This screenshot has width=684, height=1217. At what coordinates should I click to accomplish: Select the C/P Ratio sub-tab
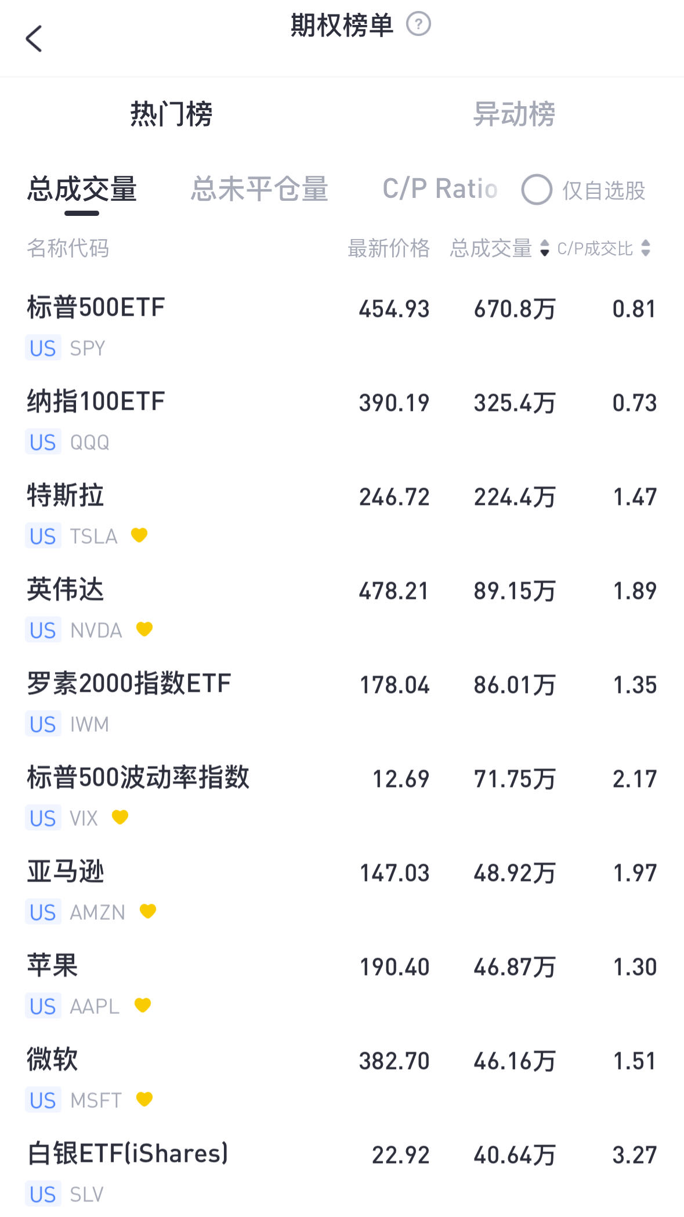tap(440, 189)
